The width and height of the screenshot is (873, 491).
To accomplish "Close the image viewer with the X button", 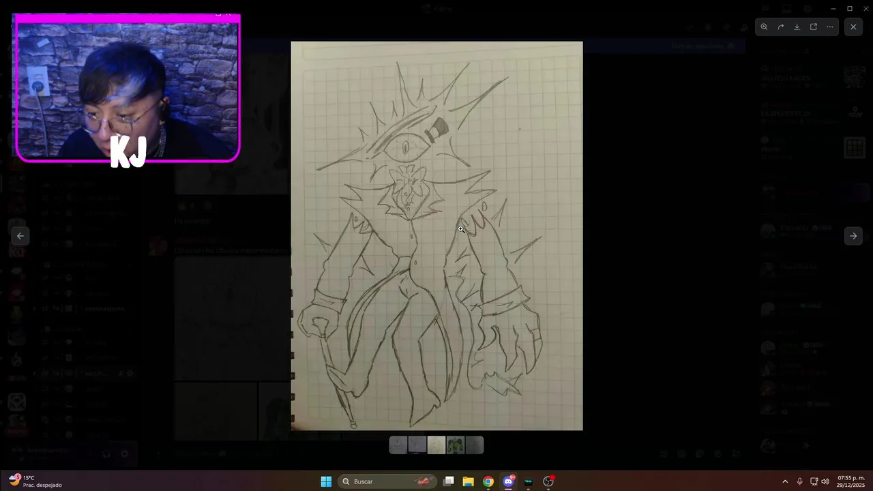I will [853, 27].
